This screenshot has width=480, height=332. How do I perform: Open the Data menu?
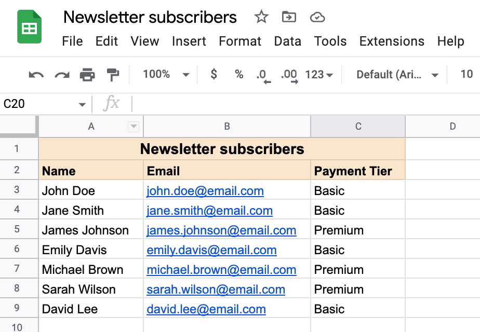coord(287,41)
